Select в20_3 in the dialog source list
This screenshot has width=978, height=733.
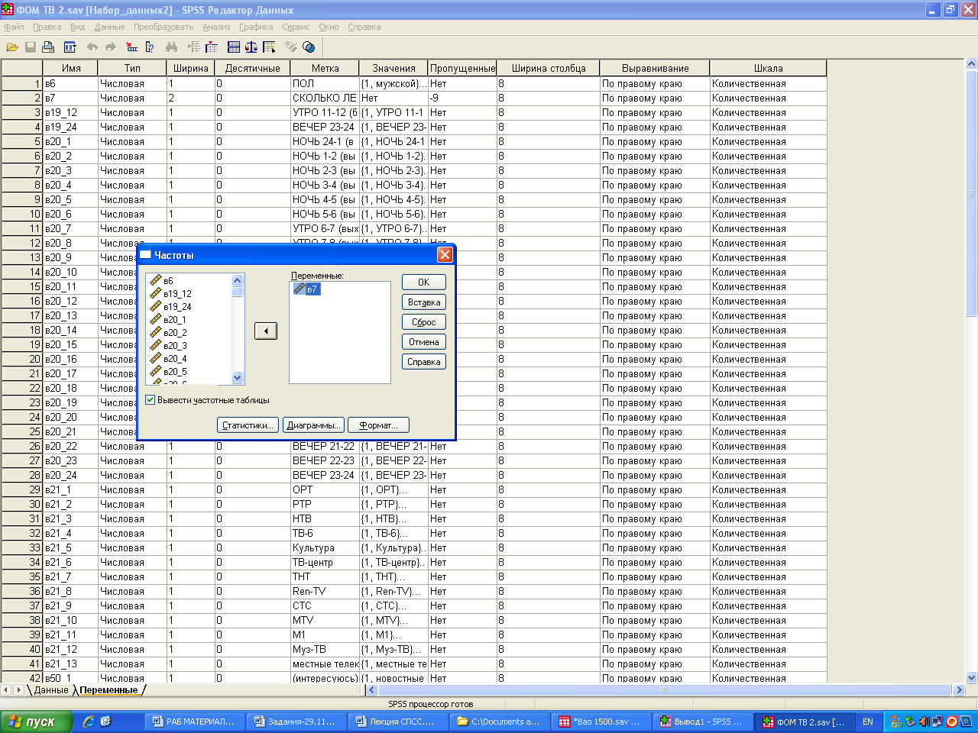coord(168,345)
